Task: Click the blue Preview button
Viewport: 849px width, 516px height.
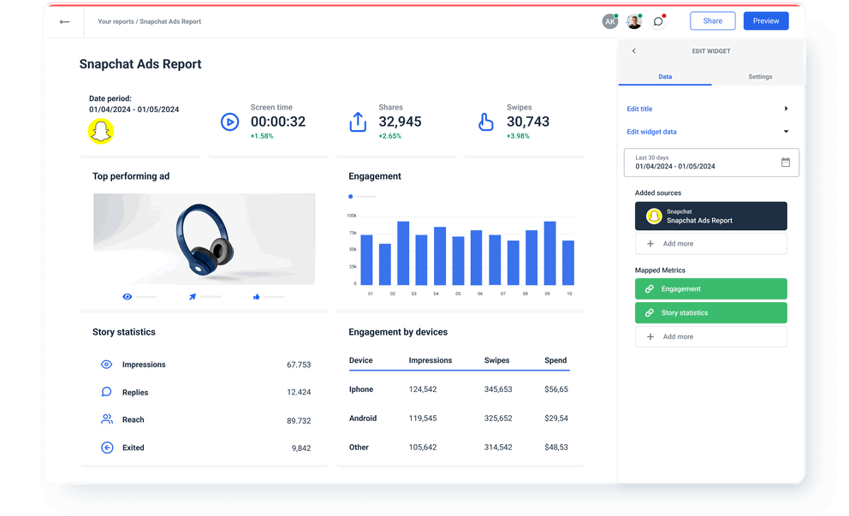Action: (x=766, y=21)
